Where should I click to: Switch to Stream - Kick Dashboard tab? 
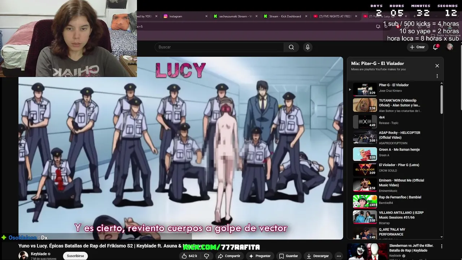point(284,16)
